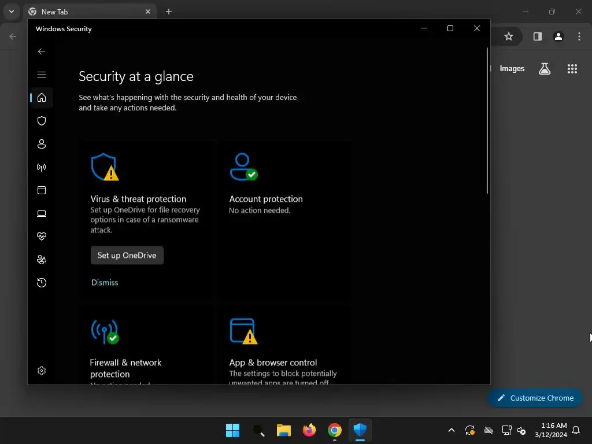Click Chrome back navigation arrow
Image resolution: width=592 pixels, height=444 pixels.
(13, 36)
